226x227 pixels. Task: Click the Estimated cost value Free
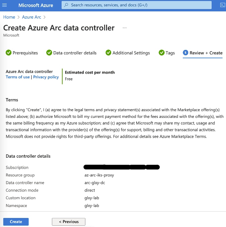pos(69,79)
